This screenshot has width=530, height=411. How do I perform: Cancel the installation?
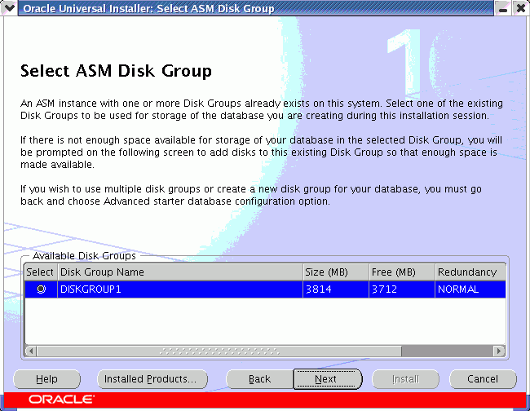483,379
